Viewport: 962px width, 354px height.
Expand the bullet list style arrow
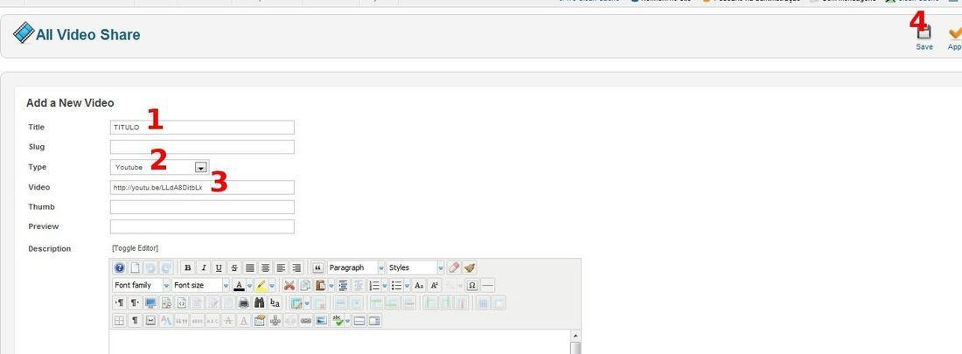407,285
